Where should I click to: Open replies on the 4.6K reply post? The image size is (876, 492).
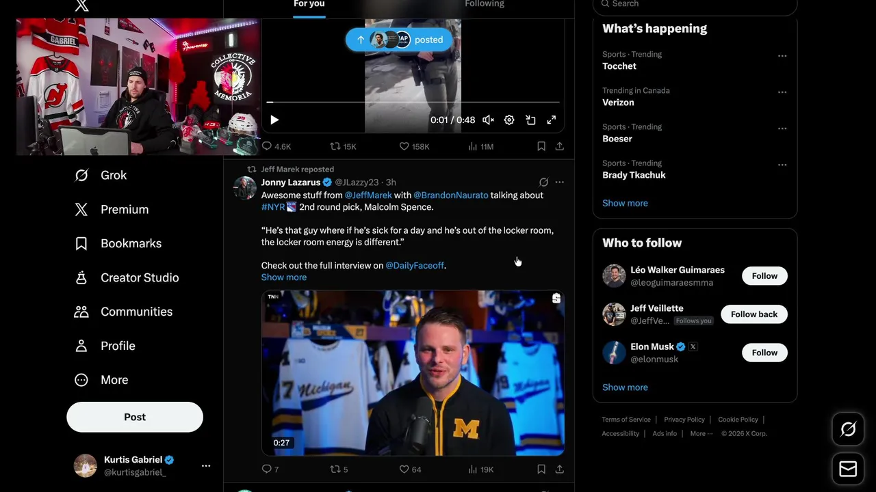276,146
